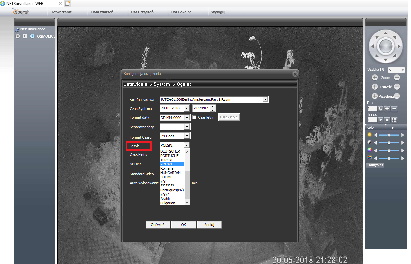Screen dimensions: 411x264
Task: Expand the Format daty dropdown
Action: (x=187, y=118)
